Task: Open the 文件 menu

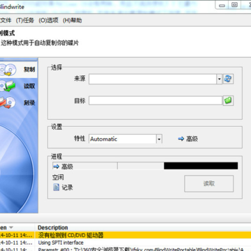Action: click(x=6, y=20)
